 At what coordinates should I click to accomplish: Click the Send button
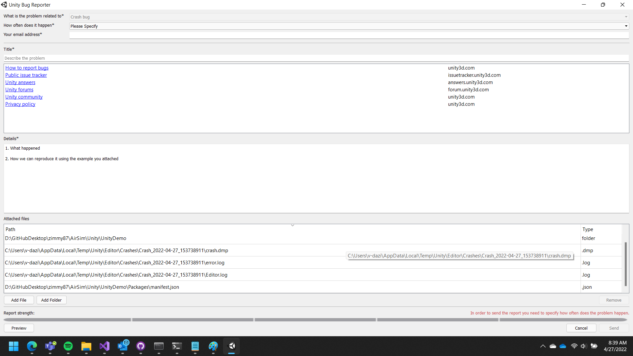pos(614,328)
